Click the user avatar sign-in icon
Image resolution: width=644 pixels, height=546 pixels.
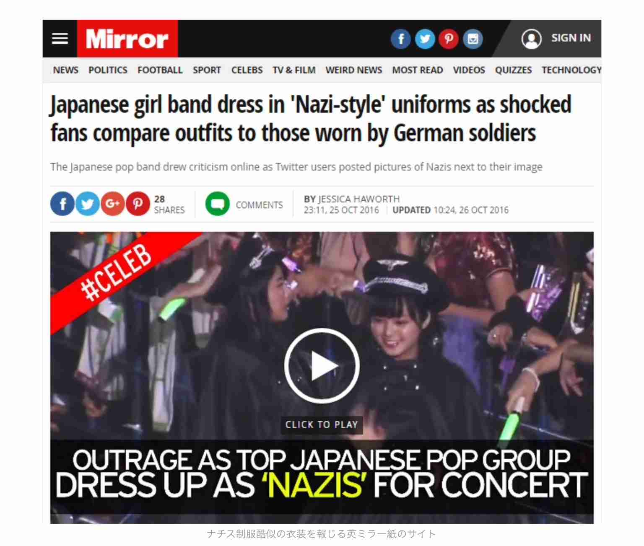coord(532,39)
